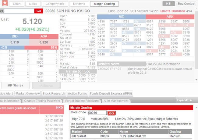Click the Buy Quotes button
198x140 pixels.
186,4
